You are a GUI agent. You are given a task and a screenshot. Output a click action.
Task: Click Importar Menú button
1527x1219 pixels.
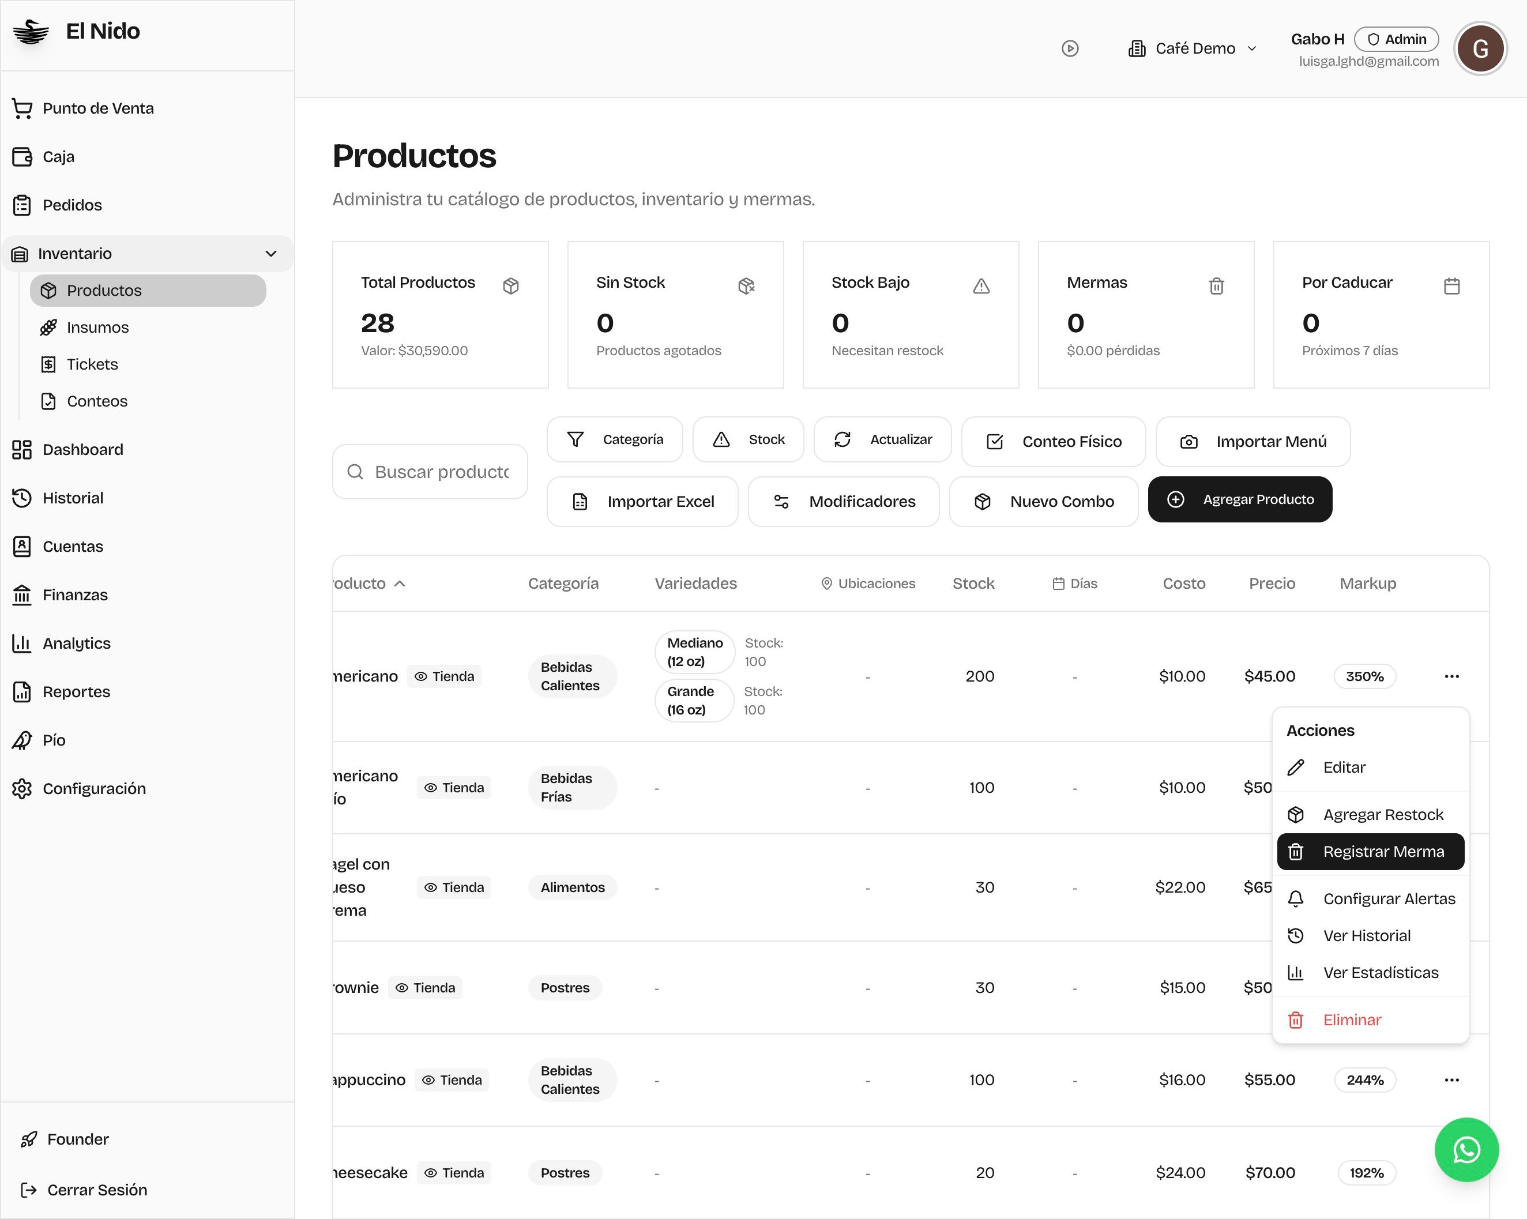click(1253, 442)
